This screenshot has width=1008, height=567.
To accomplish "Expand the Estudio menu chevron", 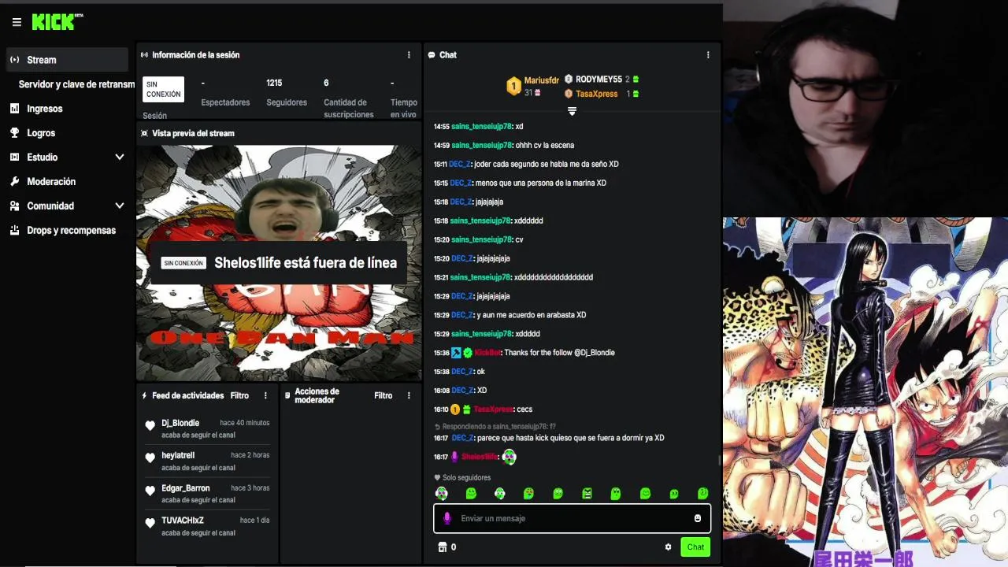I will [x=120, y=157].
